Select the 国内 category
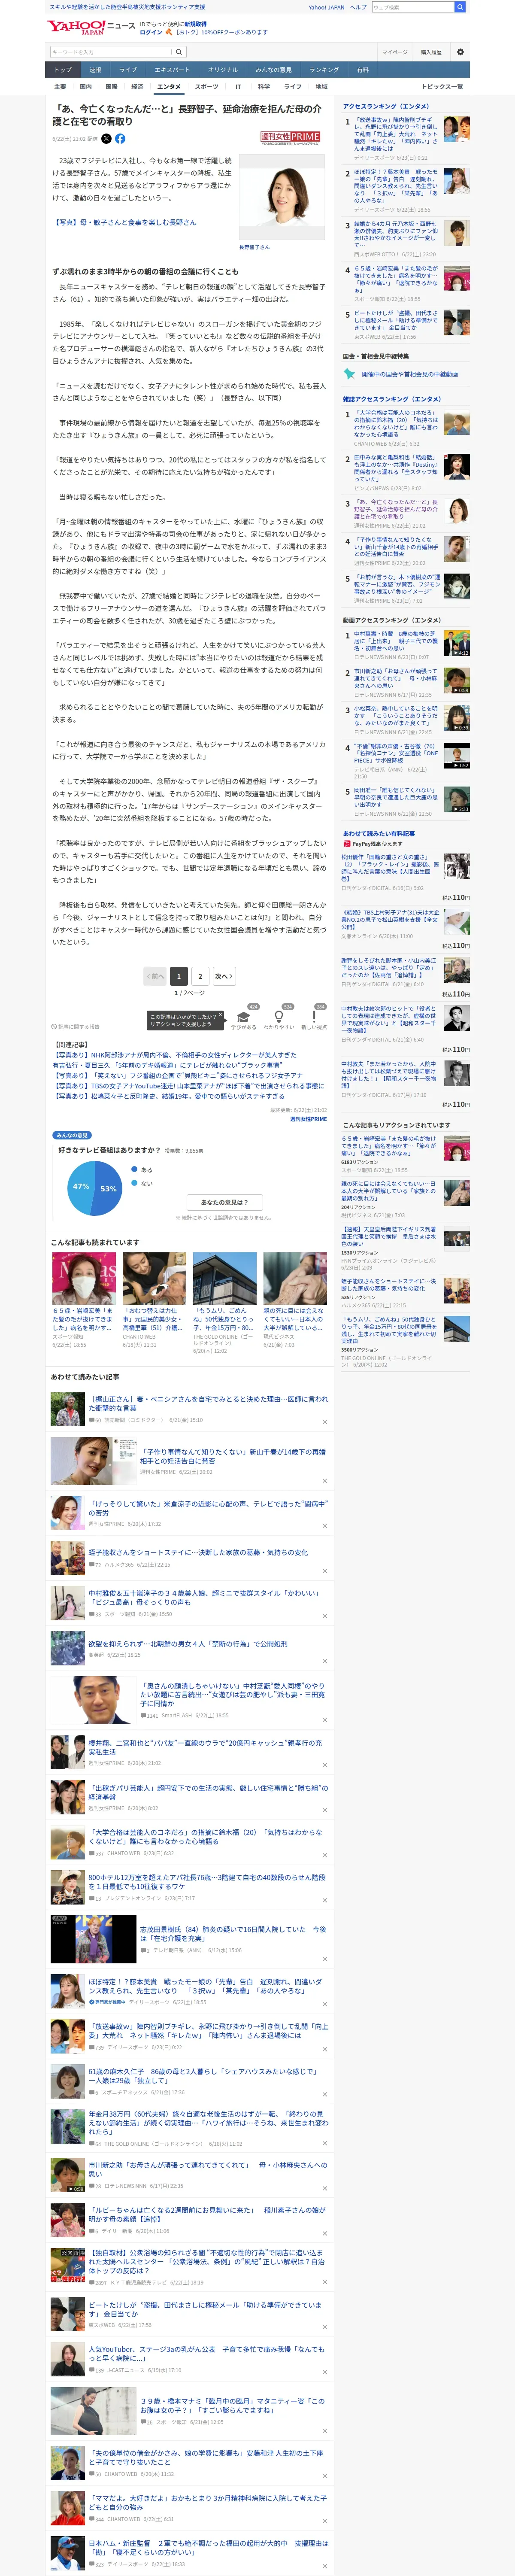Viewport: 515px width, 2576px height. click(86, 87)
